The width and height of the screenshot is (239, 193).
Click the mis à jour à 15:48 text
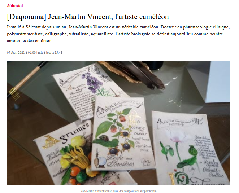click(50, 53)
